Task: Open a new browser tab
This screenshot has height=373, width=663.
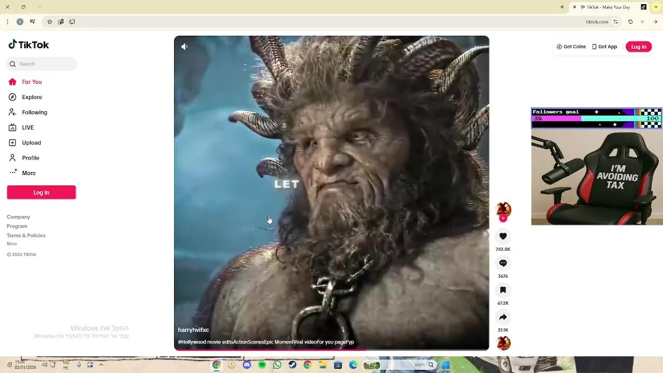Action: (x=562, y=7)
